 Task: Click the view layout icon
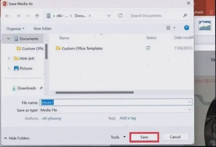[168, 28]
